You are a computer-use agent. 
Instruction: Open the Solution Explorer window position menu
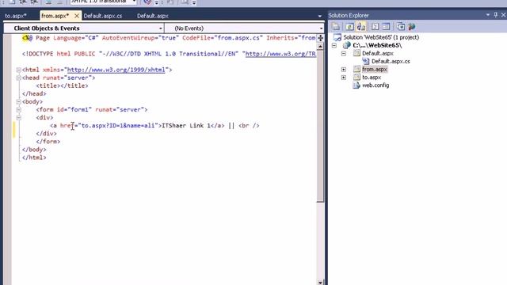[488, 15]
